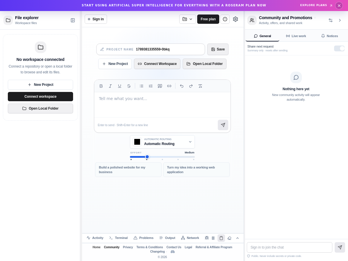Clear text formatting in the editor
The image size is (348, 261).
[x=200, y=86]
